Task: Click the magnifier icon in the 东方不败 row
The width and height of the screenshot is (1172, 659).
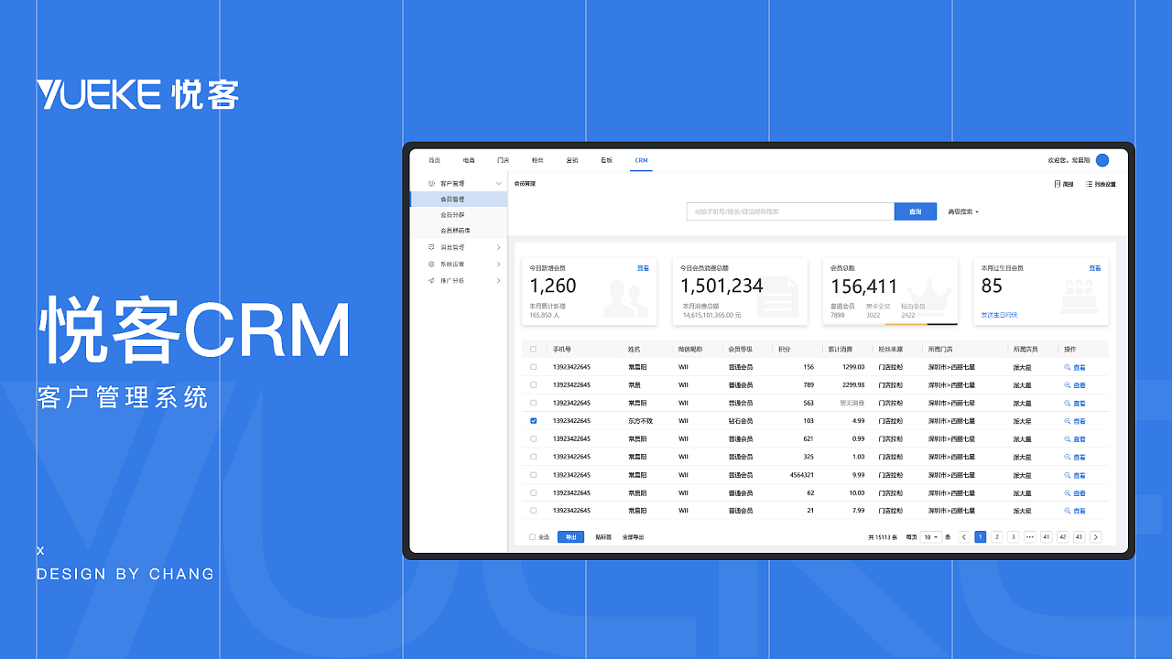Action: (x=1068, y=421)
